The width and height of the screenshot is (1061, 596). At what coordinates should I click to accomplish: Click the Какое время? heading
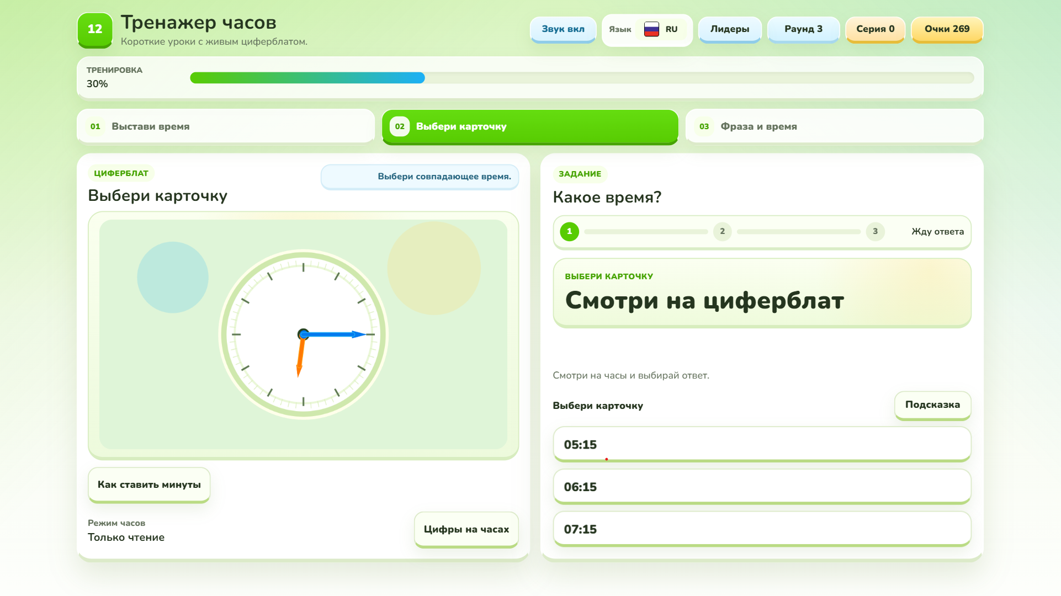tap(607, 197)
